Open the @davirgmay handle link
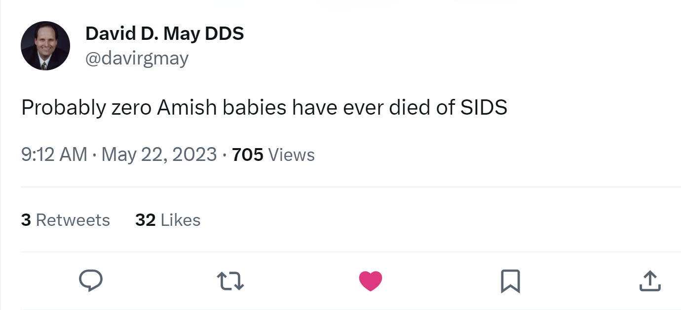 point(137,59)
